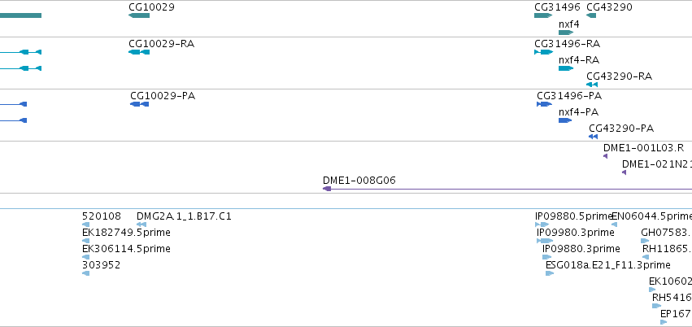Click the DME1-001L03.R marker
The width and height of the screenshot is (692, 327).
(x=606, y=156)
